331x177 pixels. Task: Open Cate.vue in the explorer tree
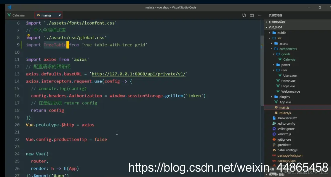click(x=289, y=59)
